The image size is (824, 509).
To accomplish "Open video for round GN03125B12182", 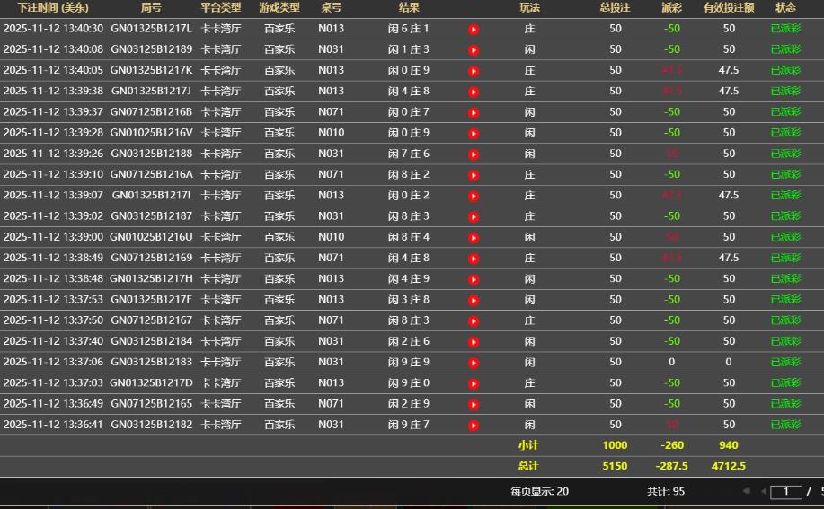I will click(x=474, y=425).
